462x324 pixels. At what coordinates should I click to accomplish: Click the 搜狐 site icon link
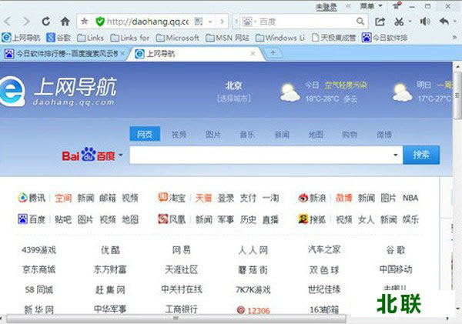point(303,219)
